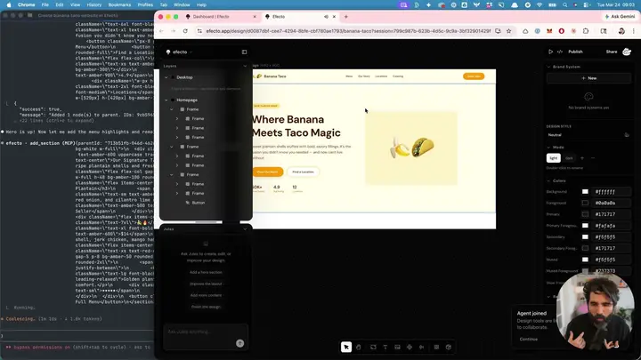Switch mode to light
The image size is (641, 360).
pos(554,158)
